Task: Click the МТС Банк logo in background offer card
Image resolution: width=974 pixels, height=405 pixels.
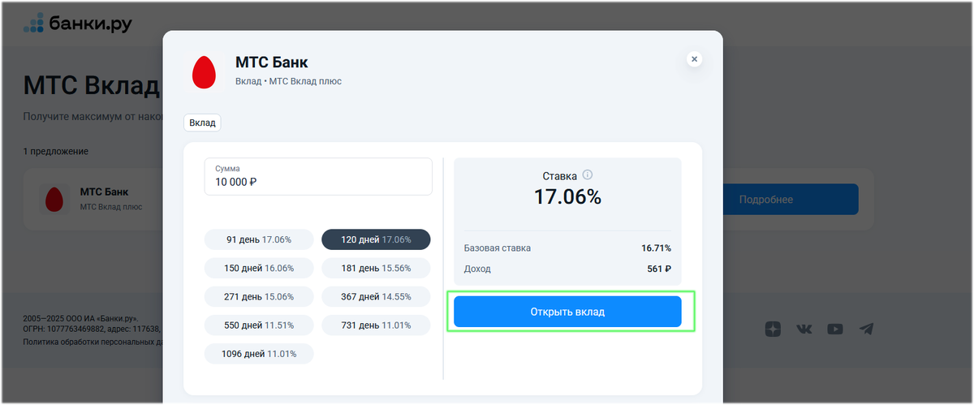Action: click(x=54, y=199)
